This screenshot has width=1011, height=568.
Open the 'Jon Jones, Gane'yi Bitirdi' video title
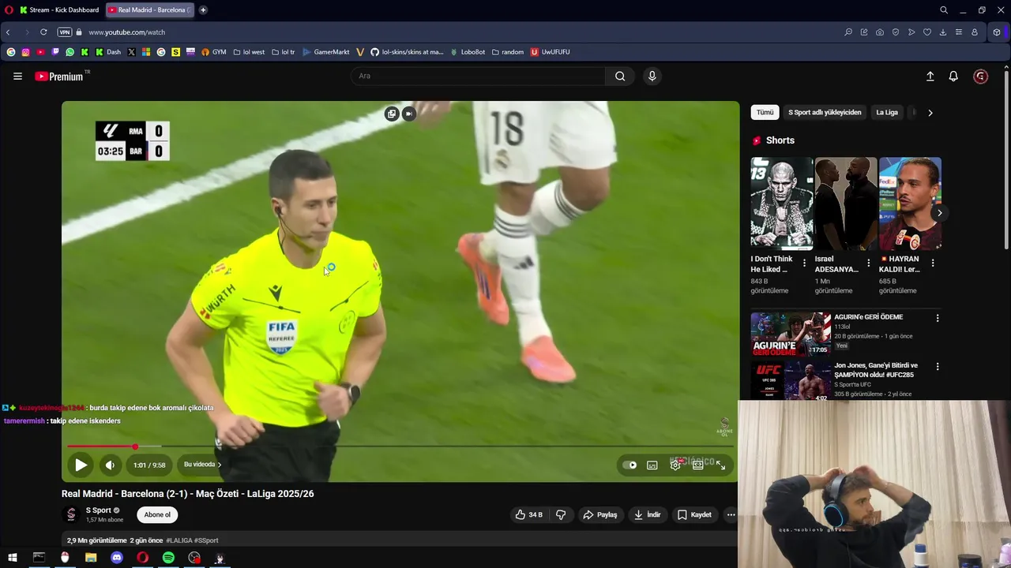876,370
